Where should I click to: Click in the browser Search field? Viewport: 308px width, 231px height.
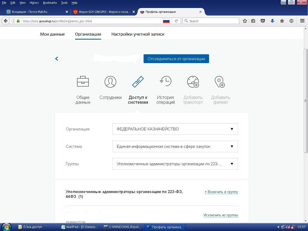click(x=213, y=21)
